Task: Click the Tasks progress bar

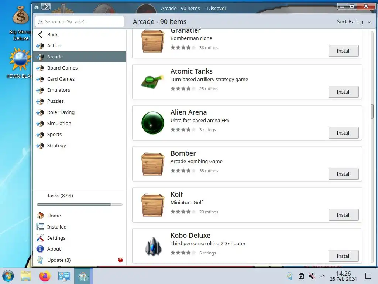Action: [80, 204]
